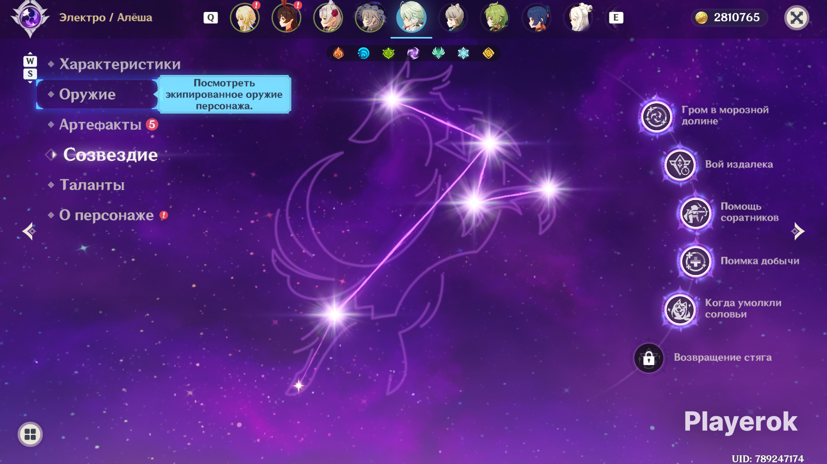Open the О персонаже section
Screen dimensions: 827x464
[107, 215]
